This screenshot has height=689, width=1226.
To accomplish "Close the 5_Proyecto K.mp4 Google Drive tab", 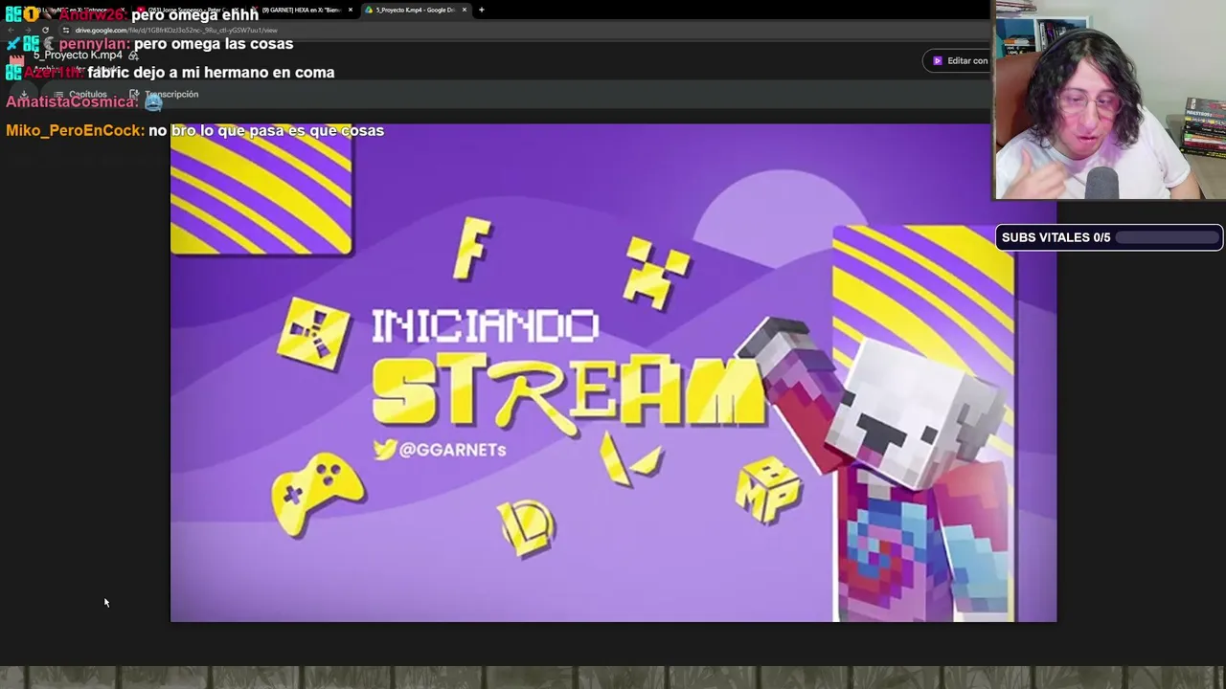I will pos(465,10).
